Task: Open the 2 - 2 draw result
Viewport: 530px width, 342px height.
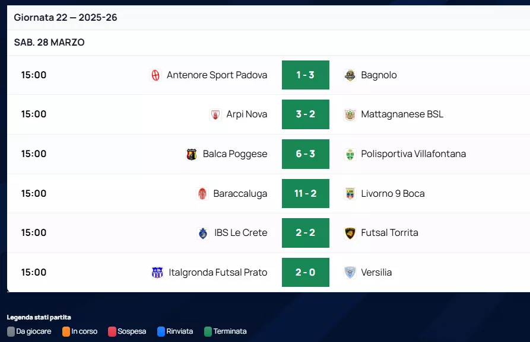Action: (305, 233)
